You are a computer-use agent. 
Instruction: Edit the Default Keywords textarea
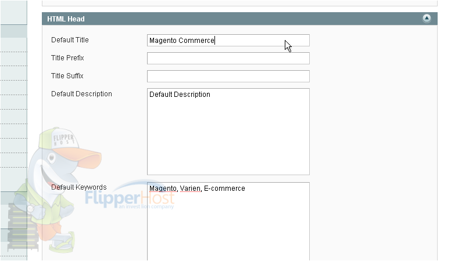(228, 222)
